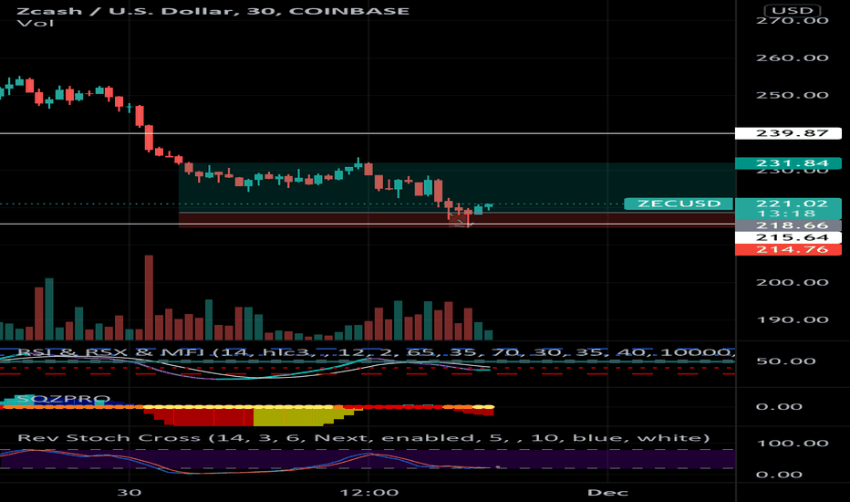The height and width of the screenshot is (502, 850).
Task: Click the yellow SQZPRO histogram bars
Action: (292, 417)
